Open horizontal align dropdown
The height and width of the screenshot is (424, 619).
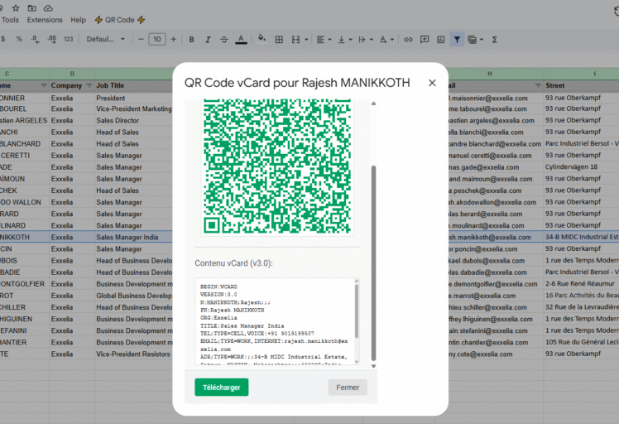(x=324, y=39)
